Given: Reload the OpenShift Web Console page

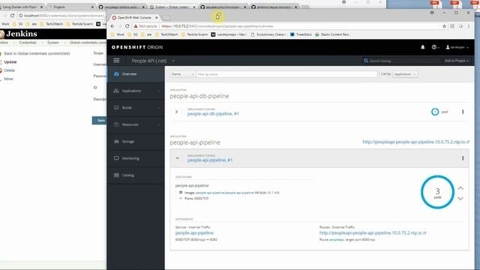Looking at the screenshot, I should (127, 26).
